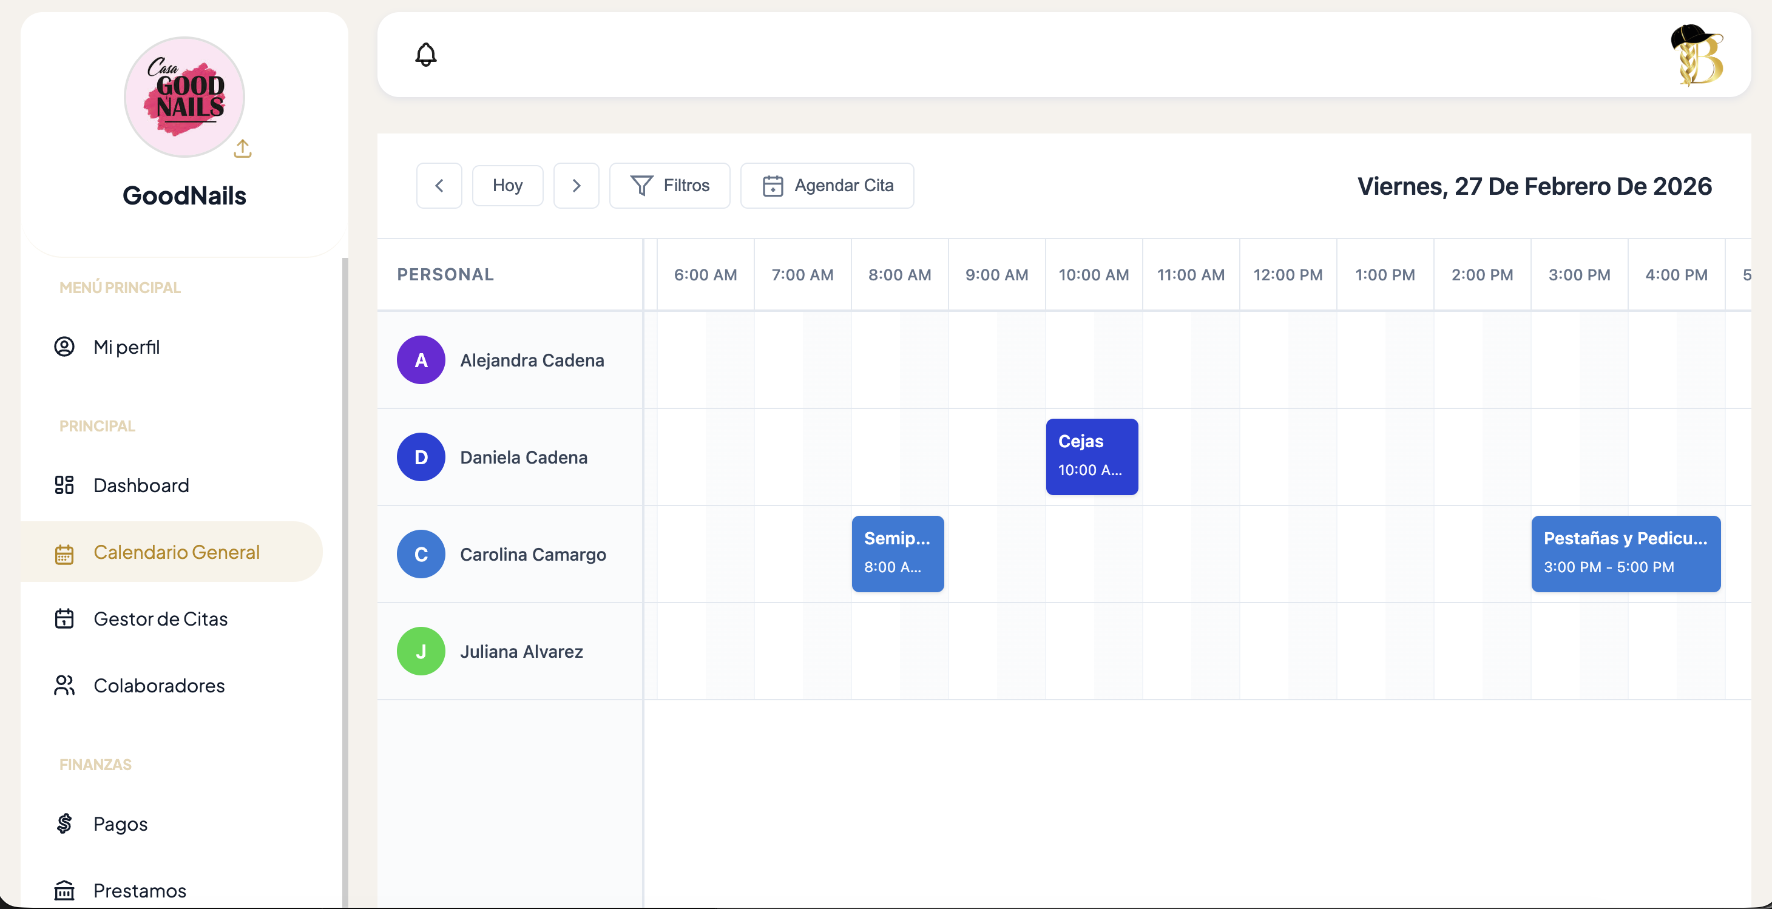Open the user profile avatar

tap(1696, 55)
